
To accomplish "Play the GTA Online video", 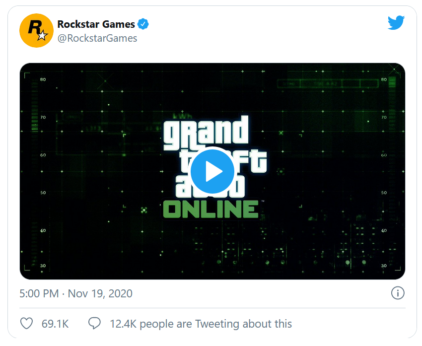I will [x=212, y=171].
